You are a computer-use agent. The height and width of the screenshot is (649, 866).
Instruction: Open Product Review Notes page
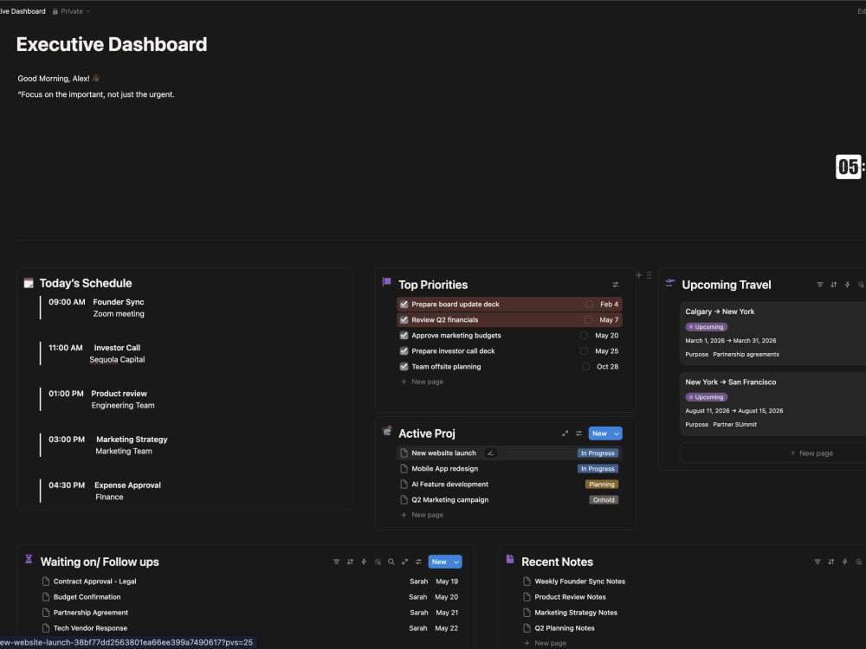pyautogui.click(x=570, y=597)
